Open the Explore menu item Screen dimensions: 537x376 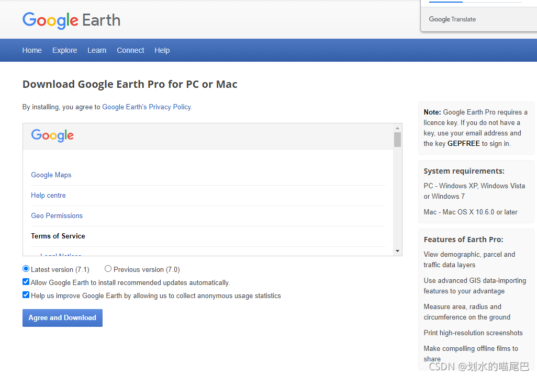[65, 50]
